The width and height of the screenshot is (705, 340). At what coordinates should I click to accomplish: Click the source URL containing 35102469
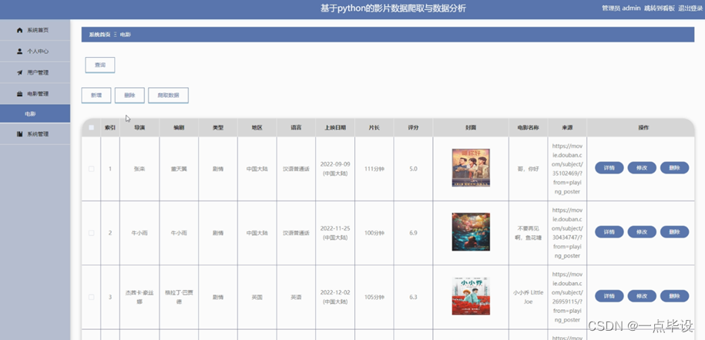click(x=567, y=169)
